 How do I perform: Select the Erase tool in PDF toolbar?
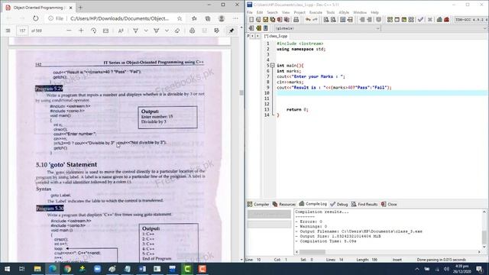coord(177,31)
